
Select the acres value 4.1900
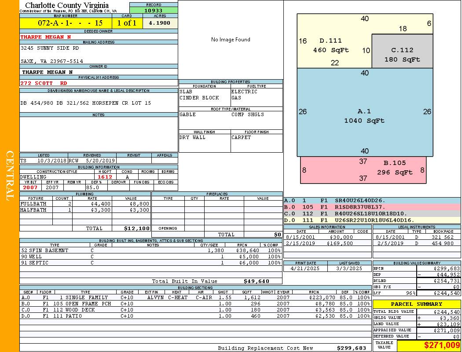coord(159,23)
